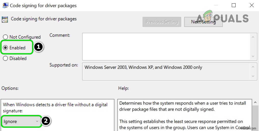The width and height of the screenshot is (259, 131).
Task: Click the Help pane scroll up arrow
Action: (256, 103)
